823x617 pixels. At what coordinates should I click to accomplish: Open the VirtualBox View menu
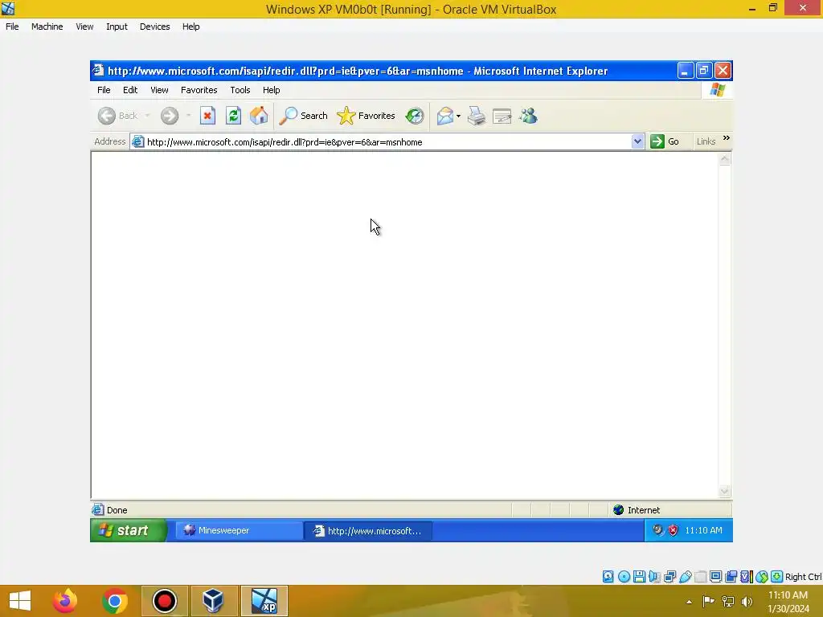[x=84, y=27]
